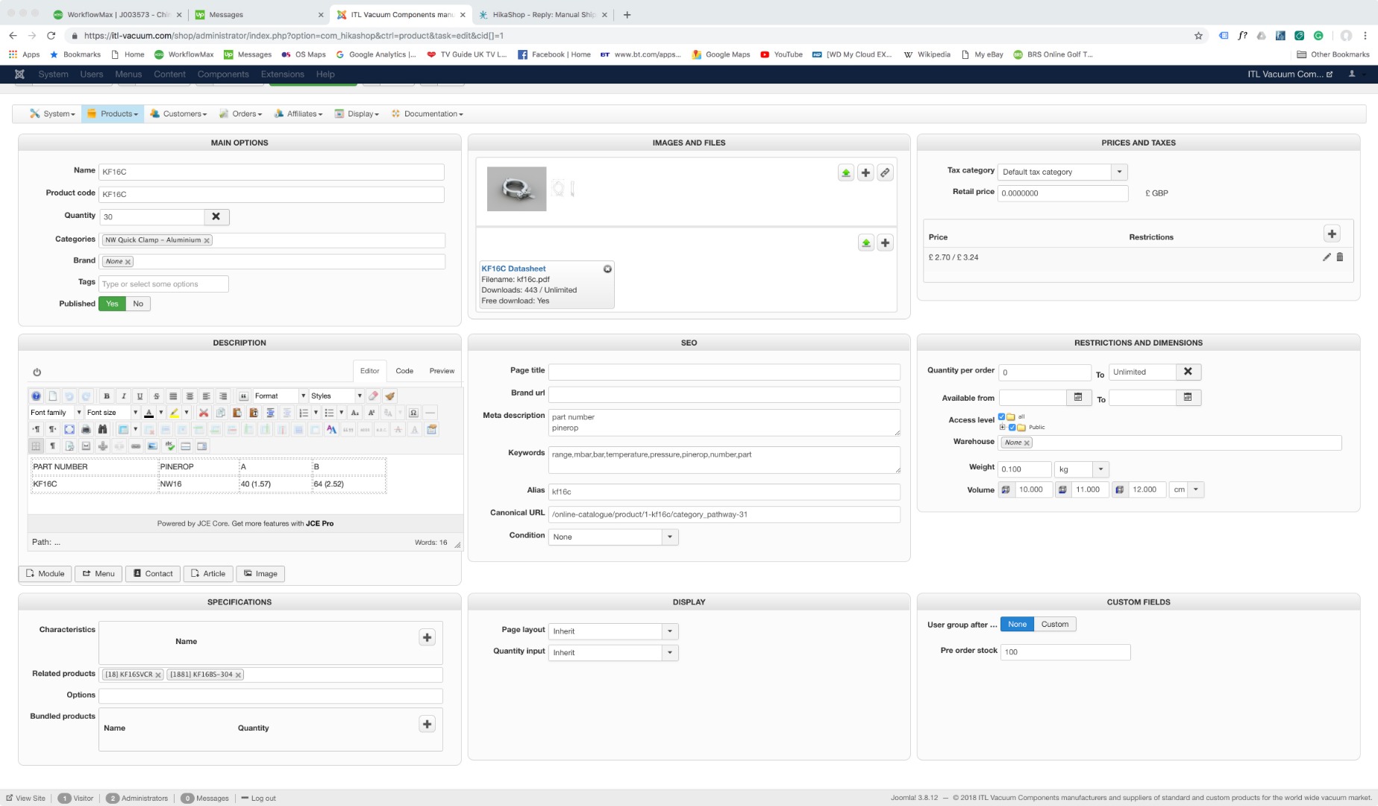
Task: Open the Customers menu
Action: click(x=179, y=114)
